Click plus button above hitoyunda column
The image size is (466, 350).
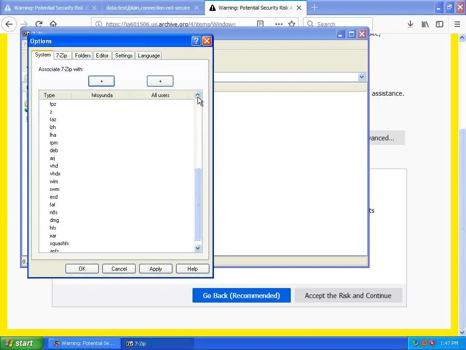pos(101,81)
